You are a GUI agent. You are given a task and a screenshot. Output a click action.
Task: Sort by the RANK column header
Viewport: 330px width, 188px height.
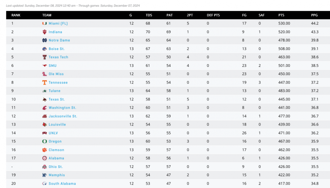click(16, 15)
